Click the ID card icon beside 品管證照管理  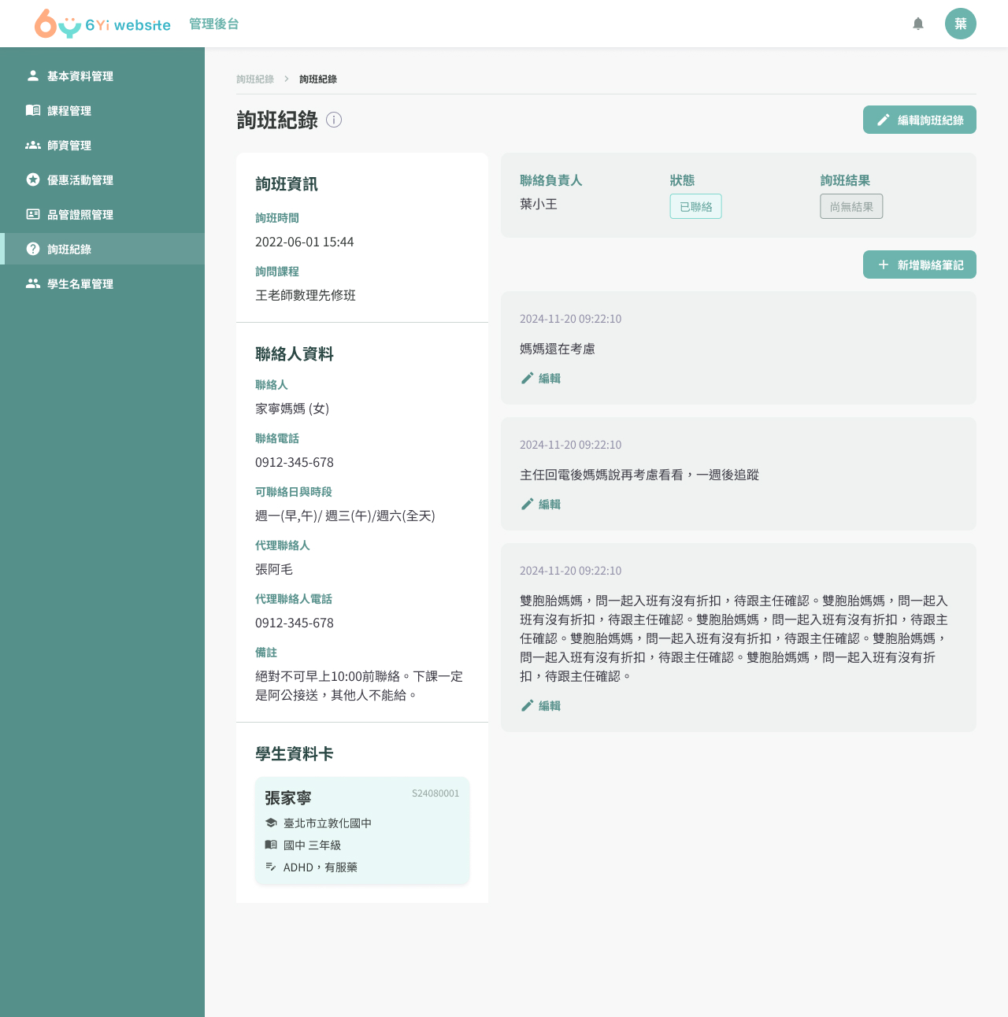(33, 214)
